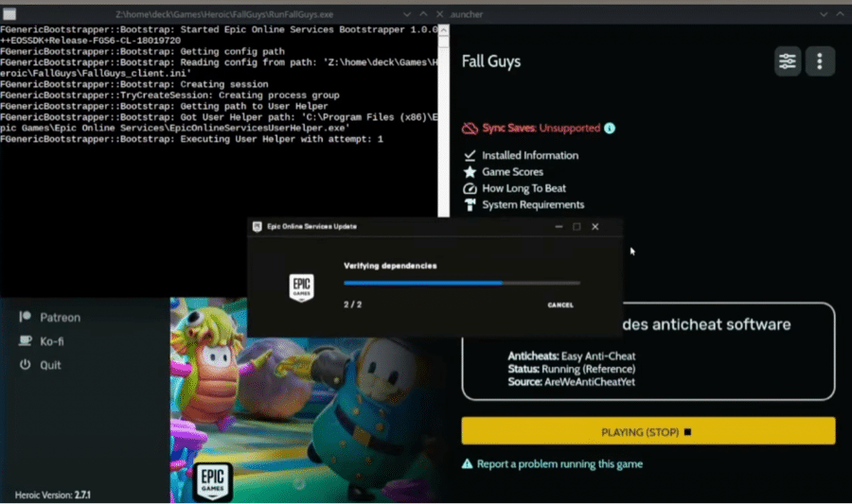The height and width of the screenshot is (504, 852).
Task: Maximize the Epic Online Services Update dialog
Action: click(x=577, y=227)
